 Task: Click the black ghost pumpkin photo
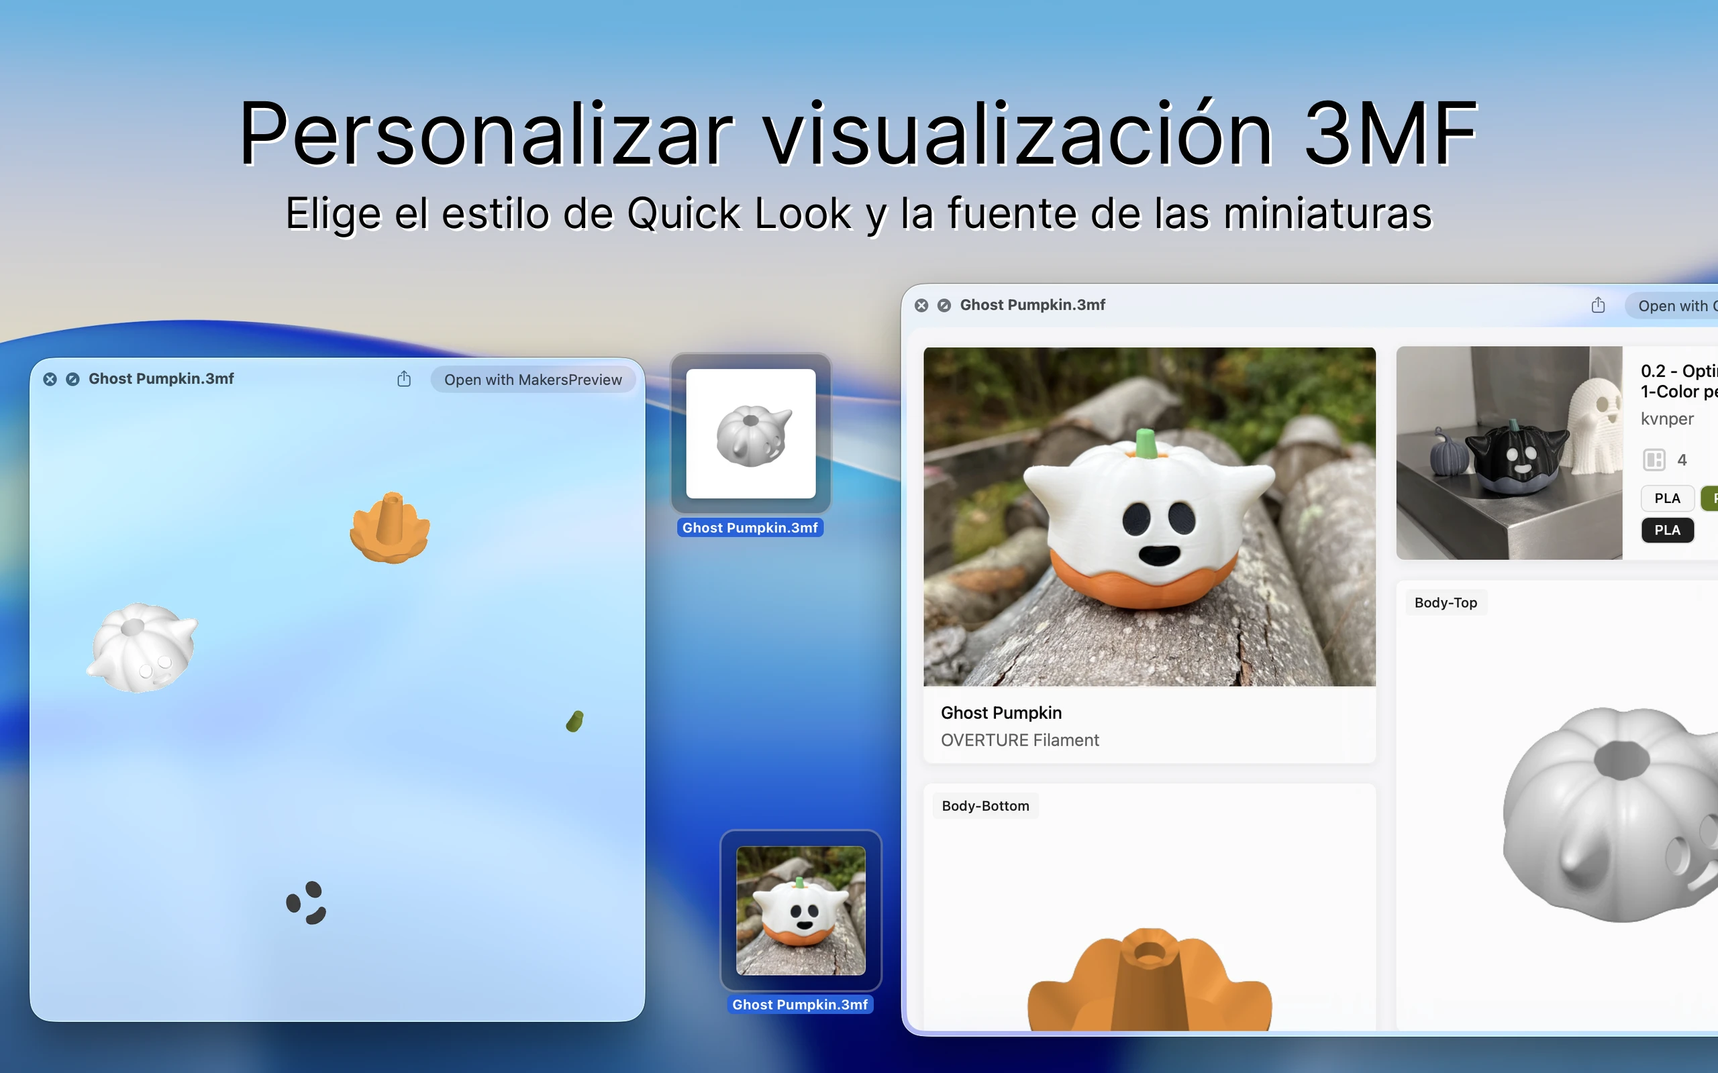tap(1509, 453)
